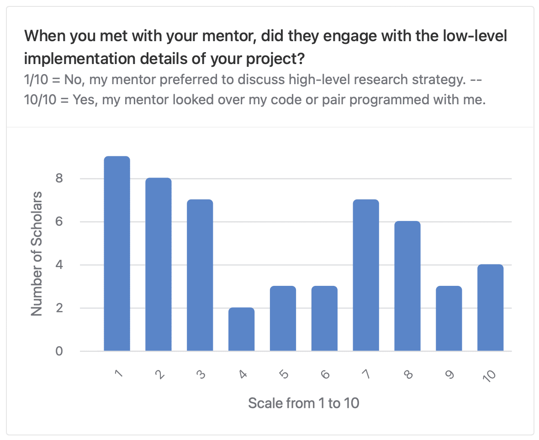The width and height of the screenshot is (539, 440).
Task: Click the x-axis tick label 7
Action: (366, 374)
